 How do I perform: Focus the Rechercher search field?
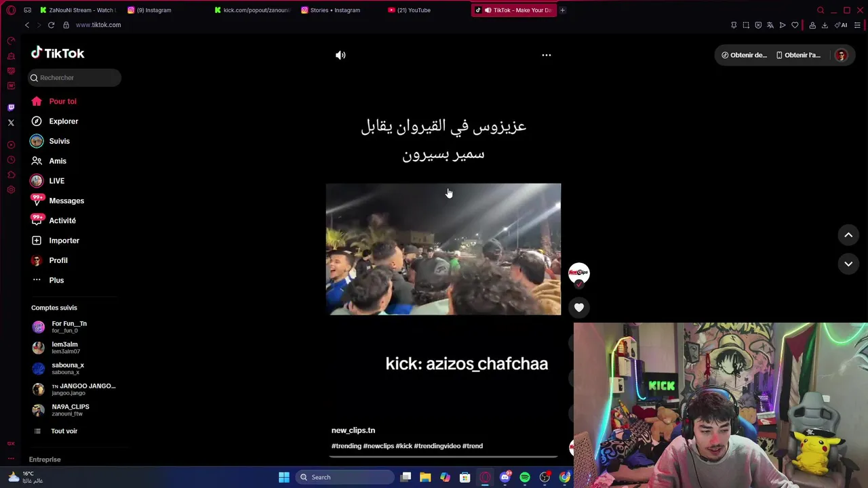[75, 77]
